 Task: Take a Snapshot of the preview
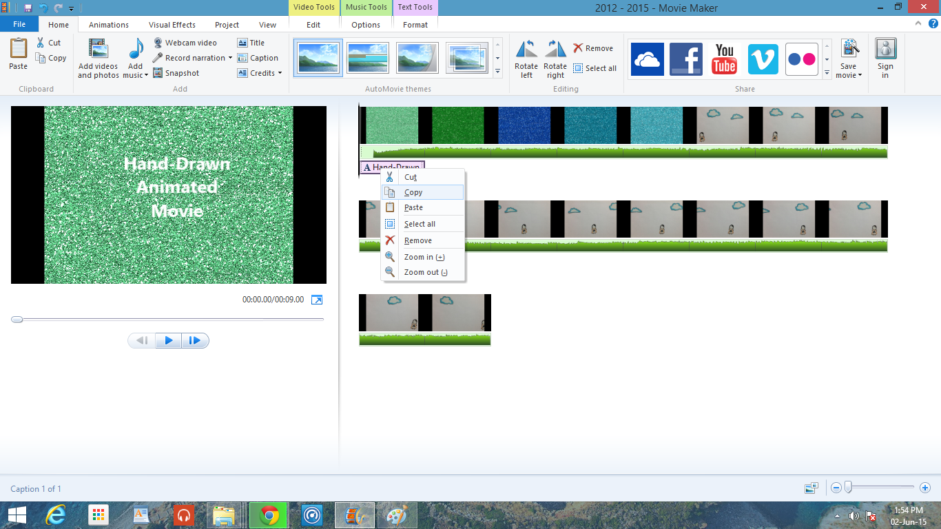tap(176, 73)
